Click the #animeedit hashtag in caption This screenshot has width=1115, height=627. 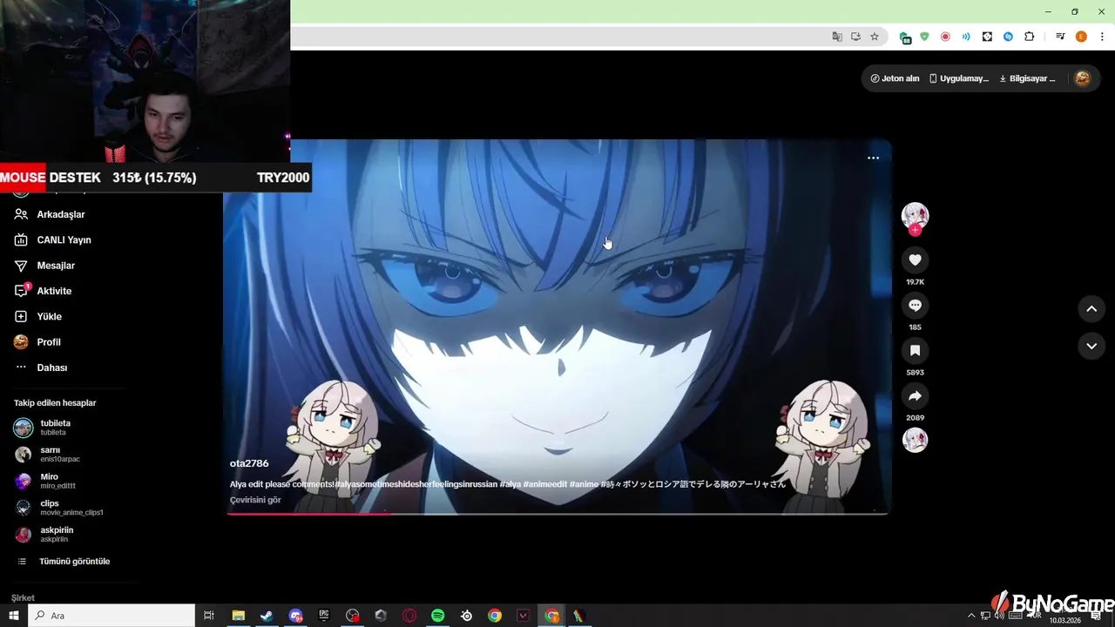tap(545, 484)
